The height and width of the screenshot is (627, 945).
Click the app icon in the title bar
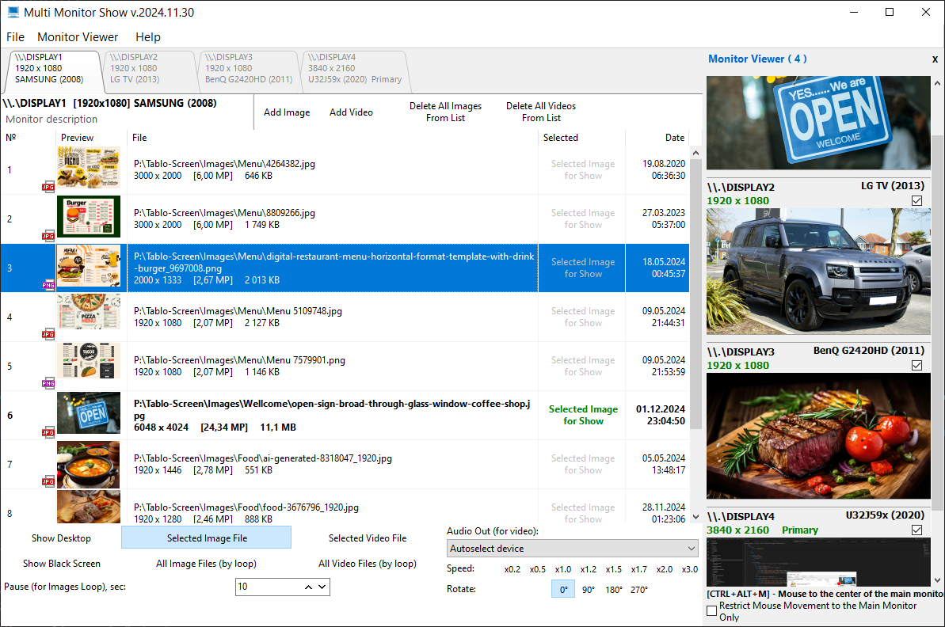point(13,12)
